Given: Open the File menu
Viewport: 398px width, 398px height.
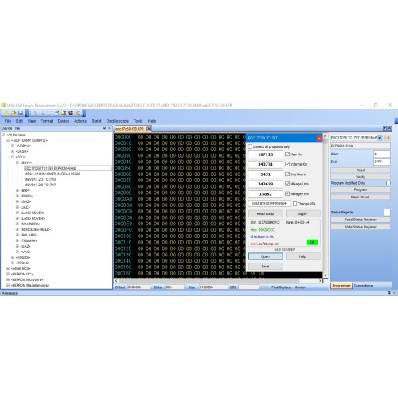Looking at the screenshot, I should click(x=8, y=121).
